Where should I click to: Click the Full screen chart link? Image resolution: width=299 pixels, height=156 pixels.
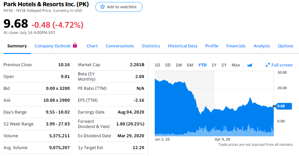coord(282,65)
